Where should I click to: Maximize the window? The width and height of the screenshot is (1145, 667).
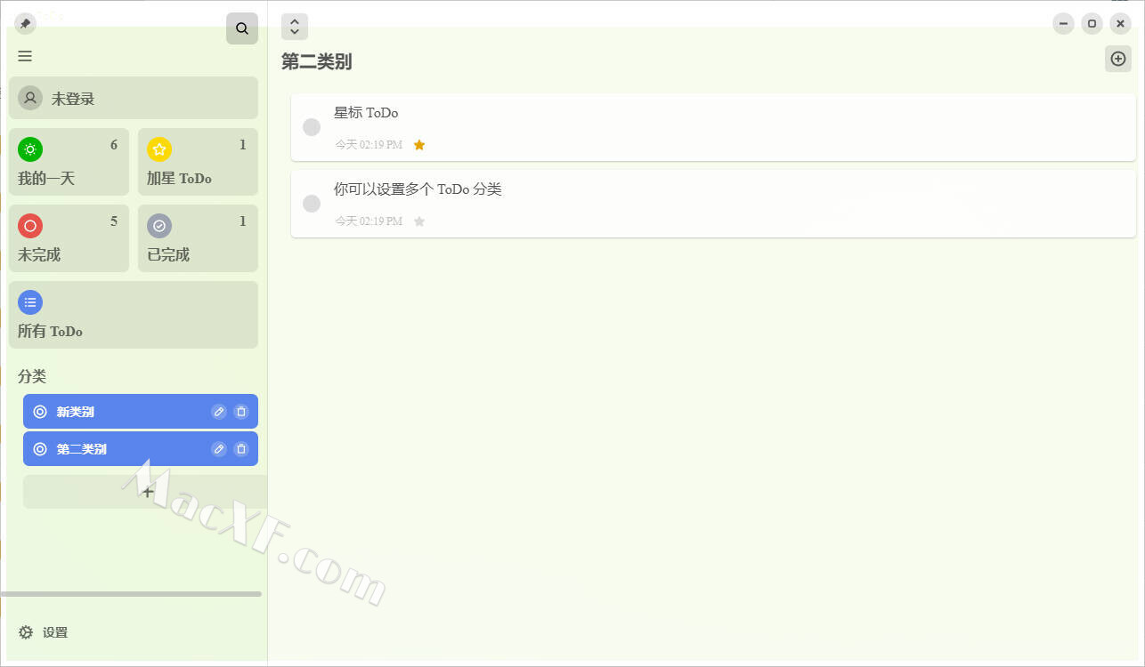point(1092,24)
